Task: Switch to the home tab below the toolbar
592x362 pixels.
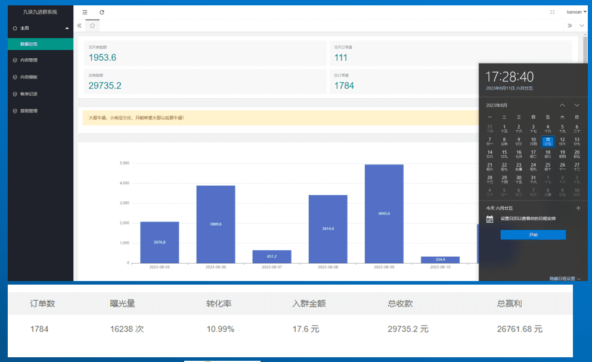Action: click(92, 26)
